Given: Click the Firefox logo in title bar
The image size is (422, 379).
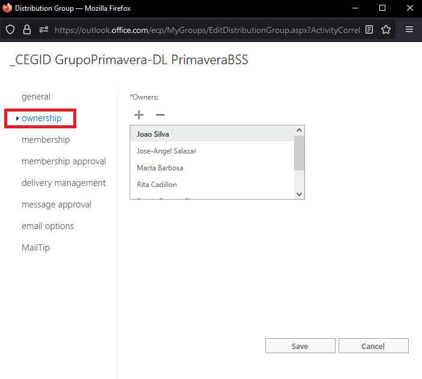Looking at the screenshot, I should pyautogui.click(x=7, y=8).
